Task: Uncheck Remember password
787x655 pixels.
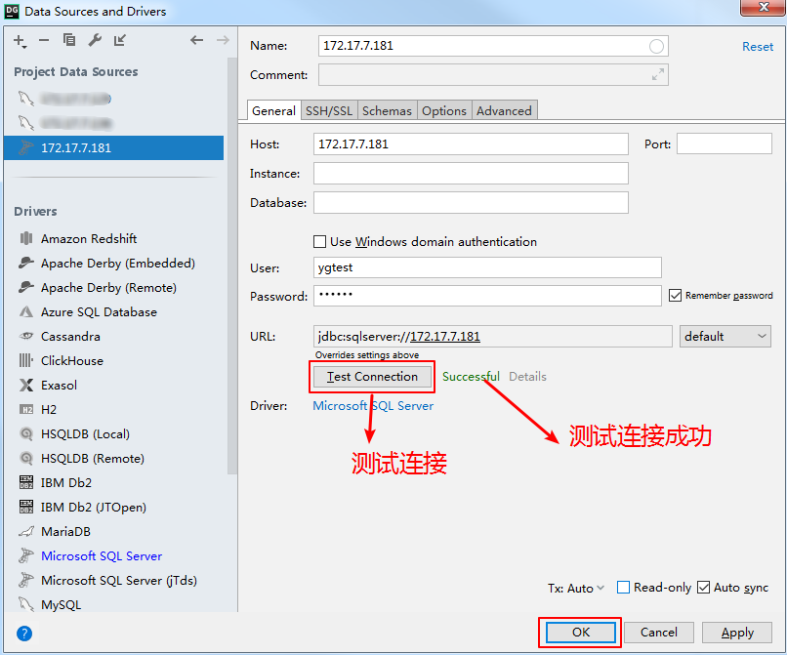Action: [674, 296]
